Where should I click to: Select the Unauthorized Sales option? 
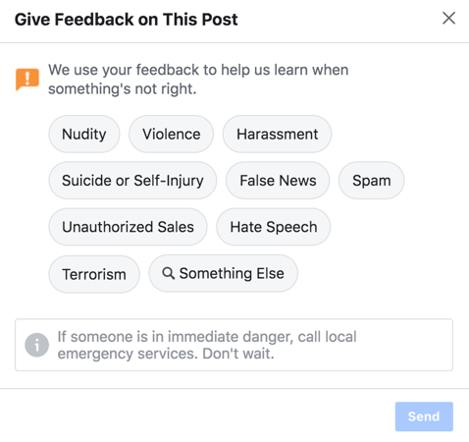pos(128,227)
